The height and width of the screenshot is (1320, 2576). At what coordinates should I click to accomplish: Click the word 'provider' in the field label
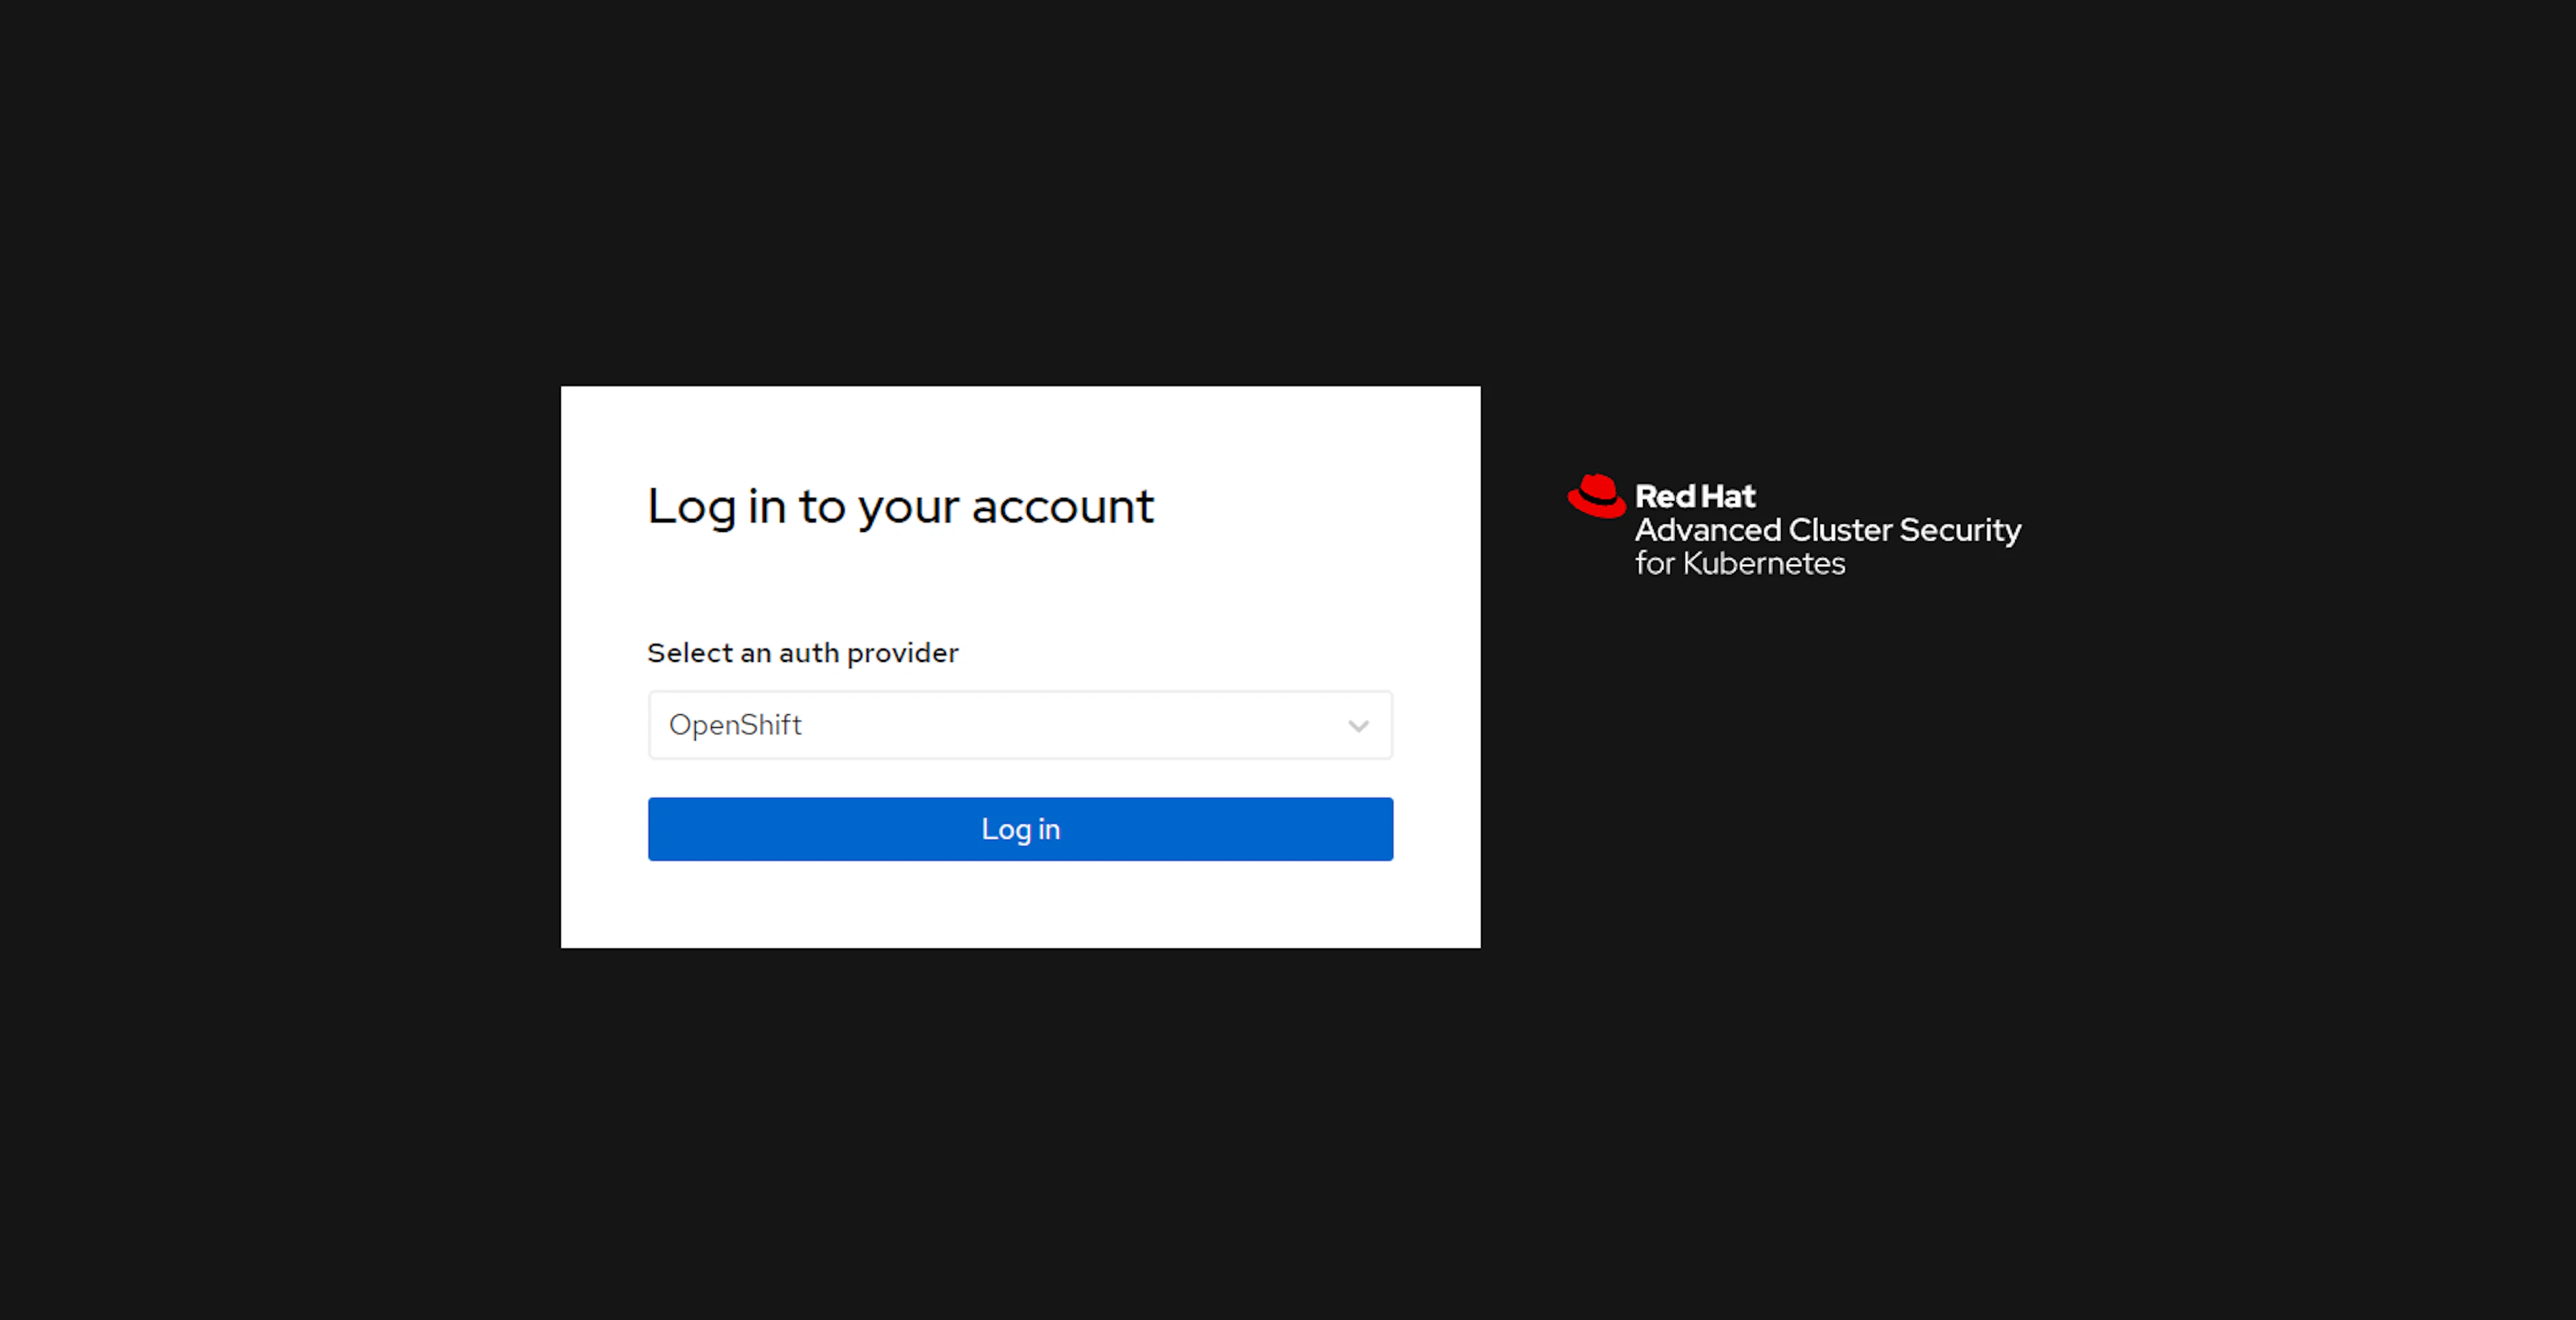point(902,653)
